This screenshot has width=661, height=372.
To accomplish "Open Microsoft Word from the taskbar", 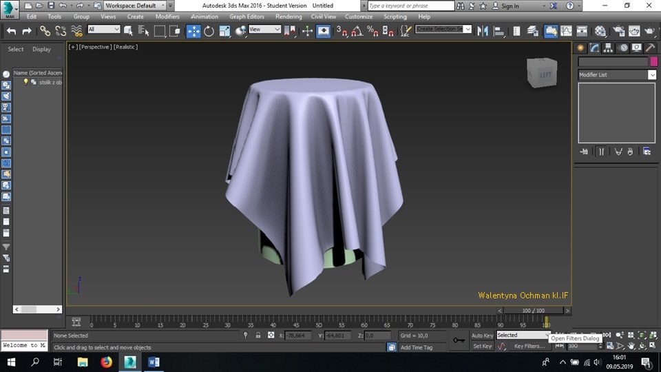I will point(153,362).
